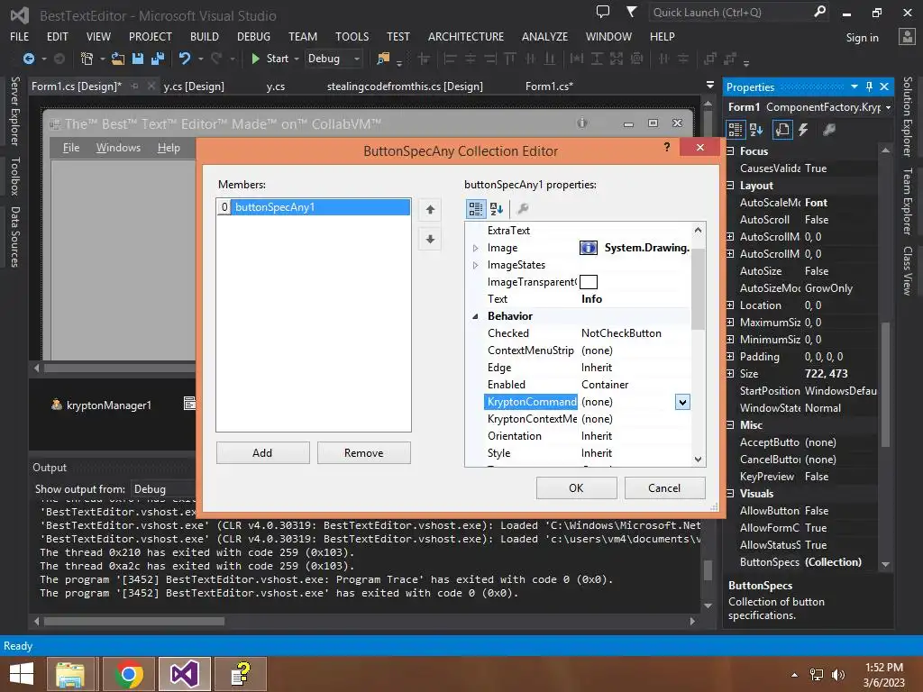Click the Output window horizontal scrollbar
The image size is (923, 692).
(134, 622)
